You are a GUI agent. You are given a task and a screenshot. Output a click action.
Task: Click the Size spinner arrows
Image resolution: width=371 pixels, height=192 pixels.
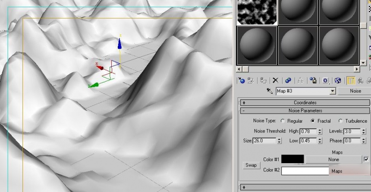point(279,141)
